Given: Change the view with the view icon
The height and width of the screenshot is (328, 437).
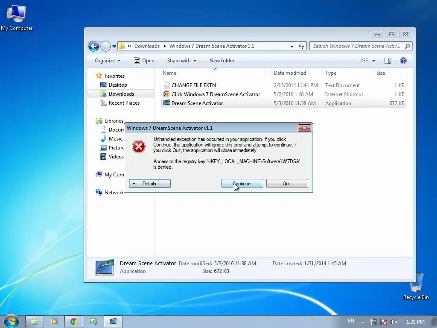Looking at the screenshot, I should coord(364,61).
